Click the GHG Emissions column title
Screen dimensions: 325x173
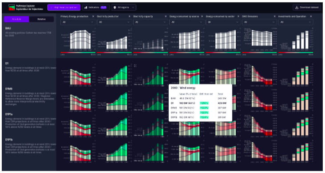[250, 16]
